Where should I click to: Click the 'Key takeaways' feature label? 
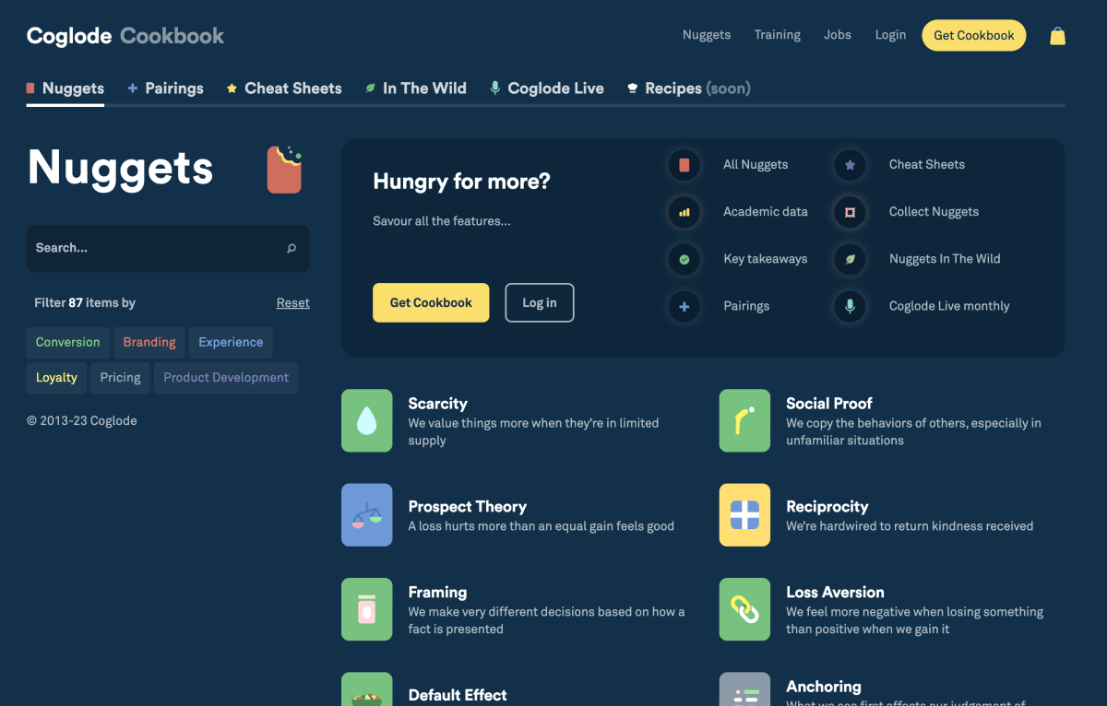click(x=766, y=259)
